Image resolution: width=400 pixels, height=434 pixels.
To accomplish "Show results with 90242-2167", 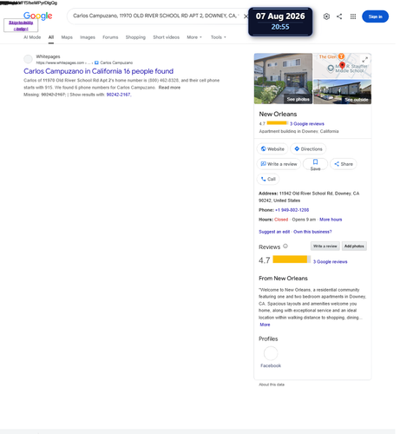I will (118, 95).
